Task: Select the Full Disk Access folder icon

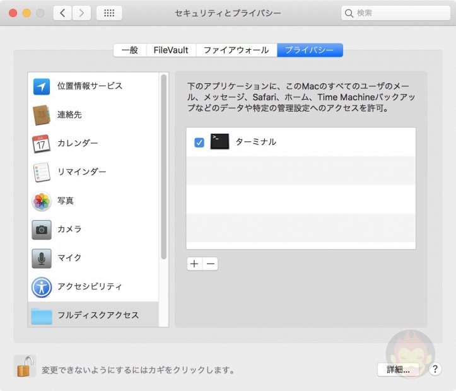Action: pyautogui.click(x=42, y=315)
